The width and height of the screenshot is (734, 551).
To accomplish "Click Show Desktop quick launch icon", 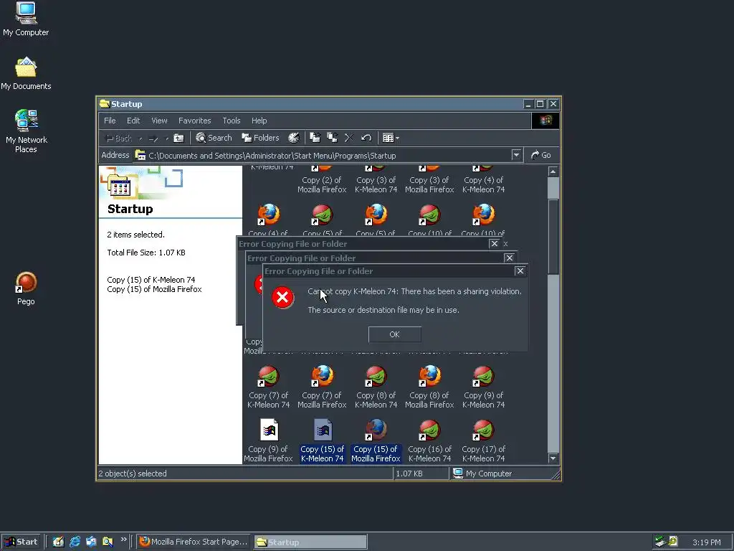I will [x=58, y=542].
